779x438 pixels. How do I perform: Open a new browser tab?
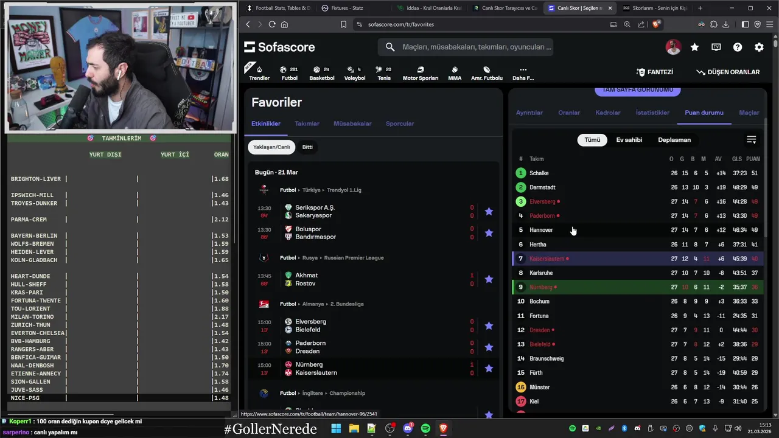[700, 8]
